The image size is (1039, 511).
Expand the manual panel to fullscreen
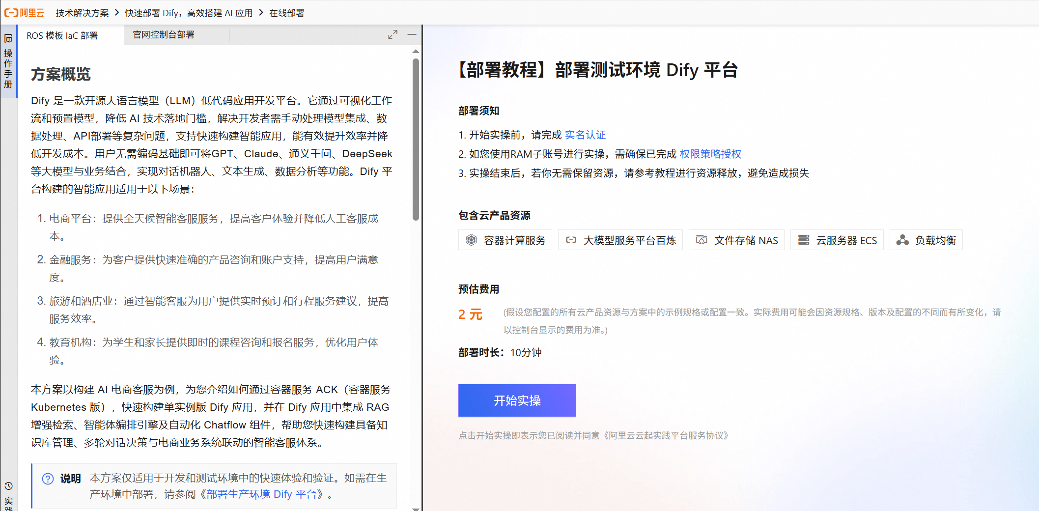pos(393,34)
